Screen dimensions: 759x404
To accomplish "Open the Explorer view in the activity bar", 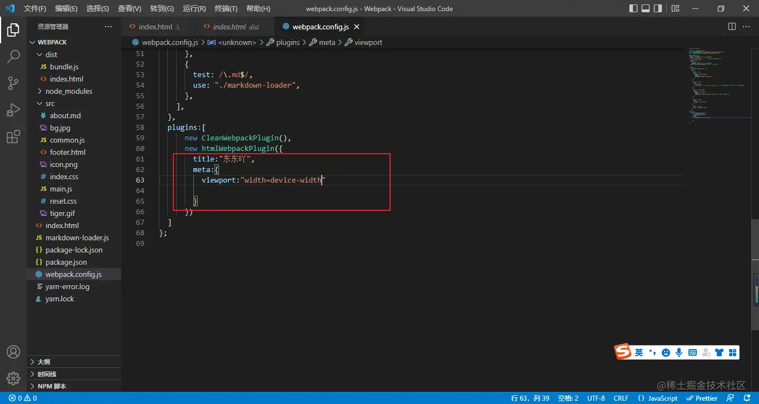I will (13, 30).
